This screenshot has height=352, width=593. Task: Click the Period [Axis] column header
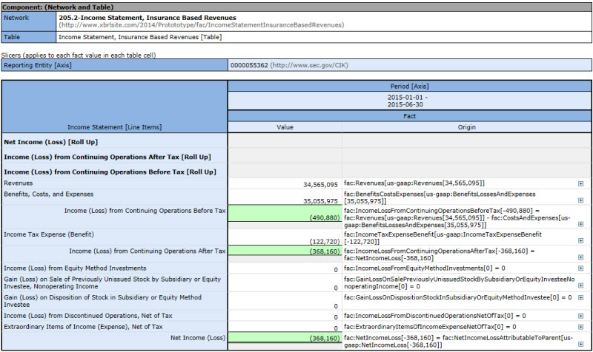[409, 87]
